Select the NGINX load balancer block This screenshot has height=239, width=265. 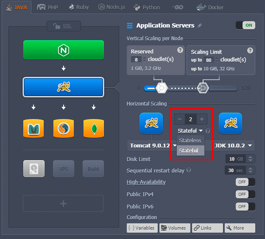point(64,50)
